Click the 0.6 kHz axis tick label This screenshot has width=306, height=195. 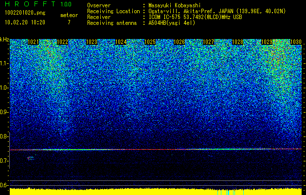(4, 185)
